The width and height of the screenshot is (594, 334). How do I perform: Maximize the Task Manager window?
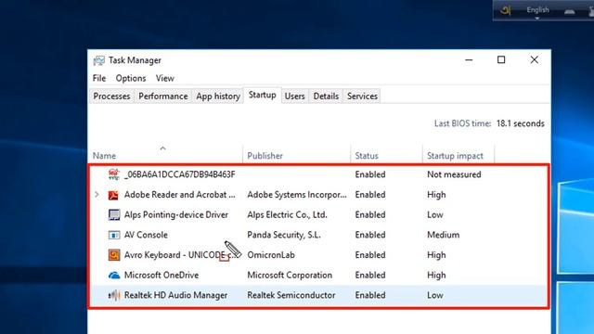(x=501, y=59)
